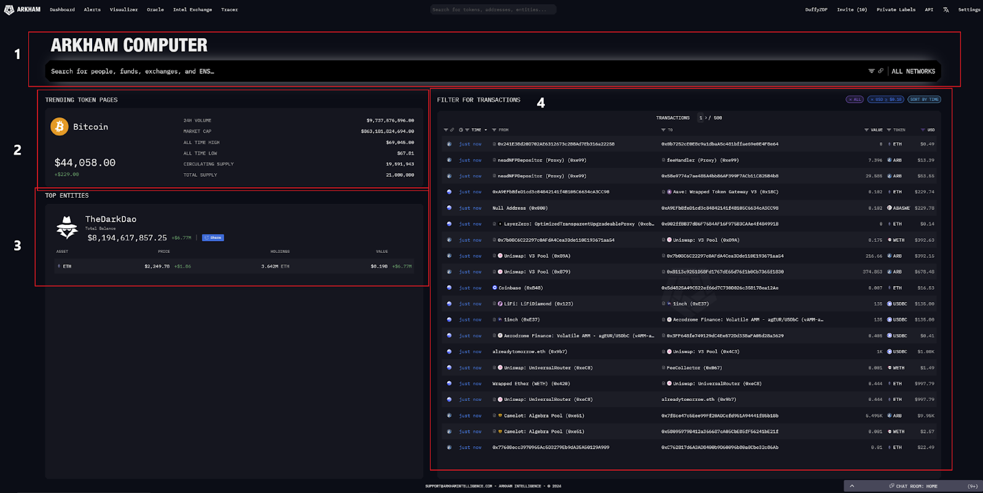
Task: Click the ETH icon in the TheDarkDao asset row
Action: 59,266
